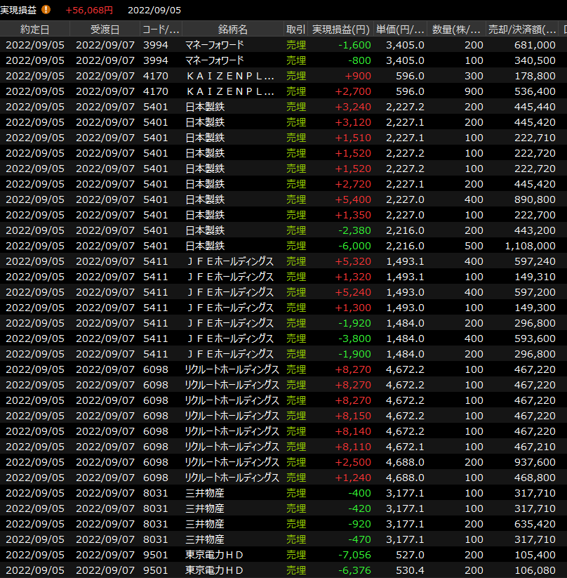Select the first マネーフォワード row with -1,600
This screenshot has width=567, height=578.
pyautogui.click(x=281, y=45)
